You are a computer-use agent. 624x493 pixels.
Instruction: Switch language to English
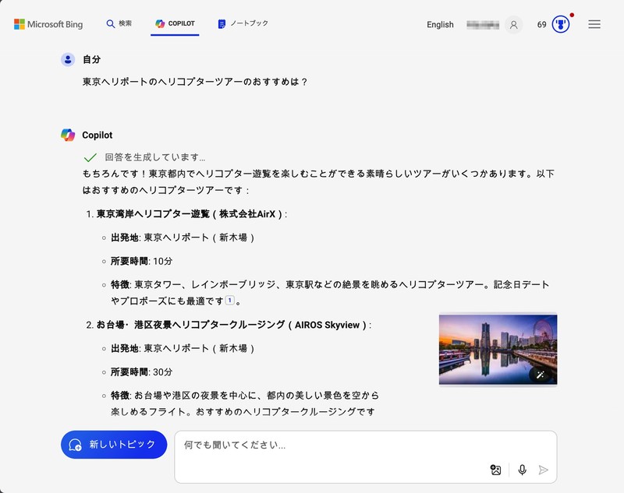(440, 25)
